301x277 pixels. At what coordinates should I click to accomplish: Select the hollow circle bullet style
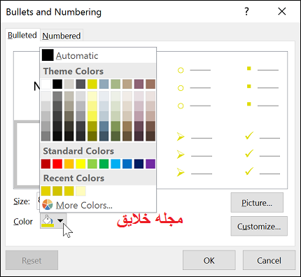click(194, 88)
